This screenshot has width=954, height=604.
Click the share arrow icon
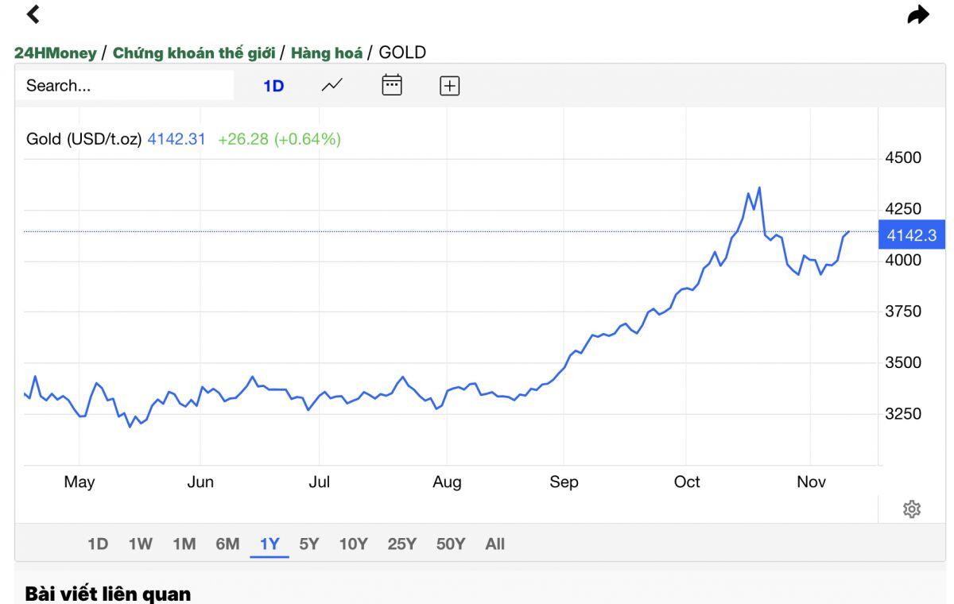pos(918,15)
